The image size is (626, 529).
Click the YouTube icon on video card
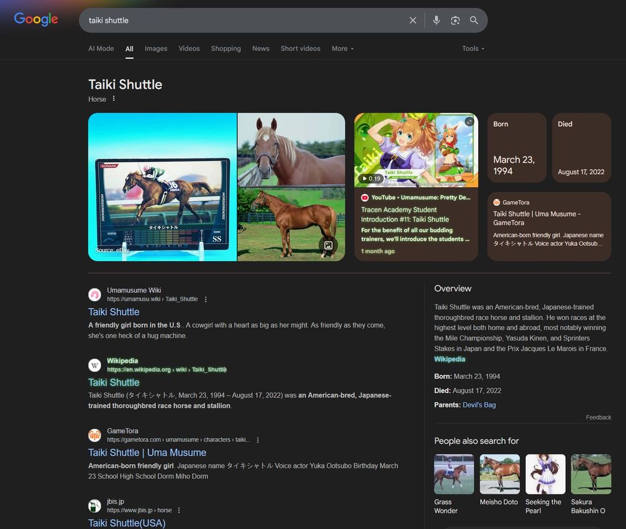point(364,198)
